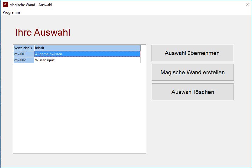This screenshot has height=168, width=252.
Task: Select the mw002 directory cell
Action: click(x=23, y=60)
